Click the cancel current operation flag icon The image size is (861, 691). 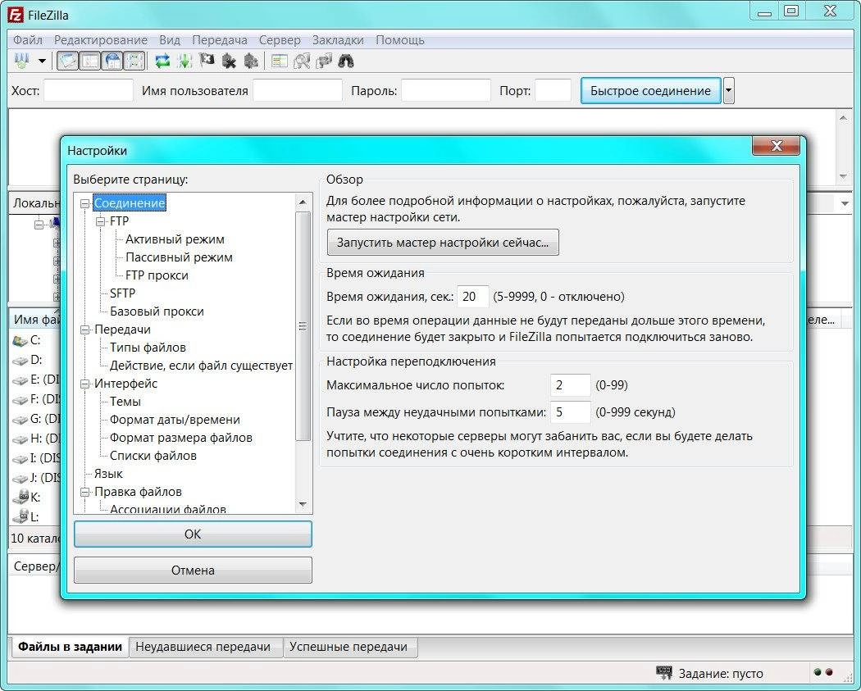tap(207, 61)
